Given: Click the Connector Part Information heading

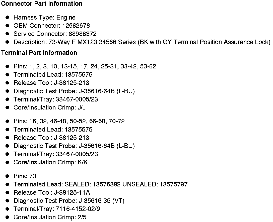Looking at the screenshot, I should pos(42,4).
